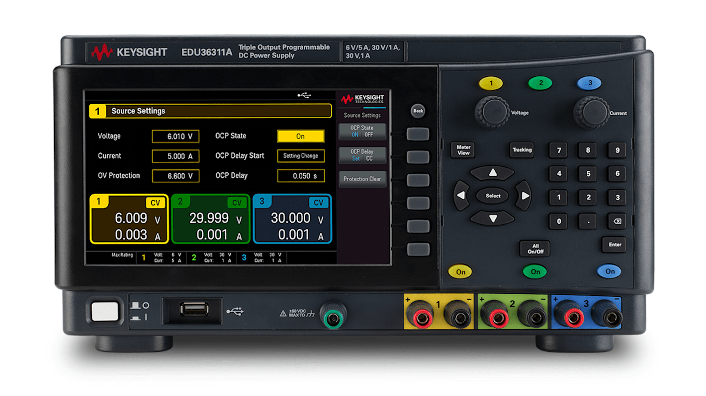Open OCP Delay Start Setting Change option
The height and width of the screenshot is (396, 706).
(x=301, y=156)
